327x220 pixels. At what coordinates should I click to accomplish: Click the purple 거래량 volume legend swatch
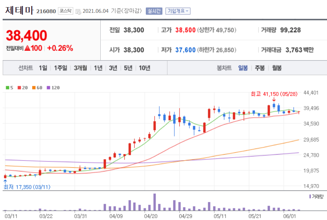(x=310, y=196)
